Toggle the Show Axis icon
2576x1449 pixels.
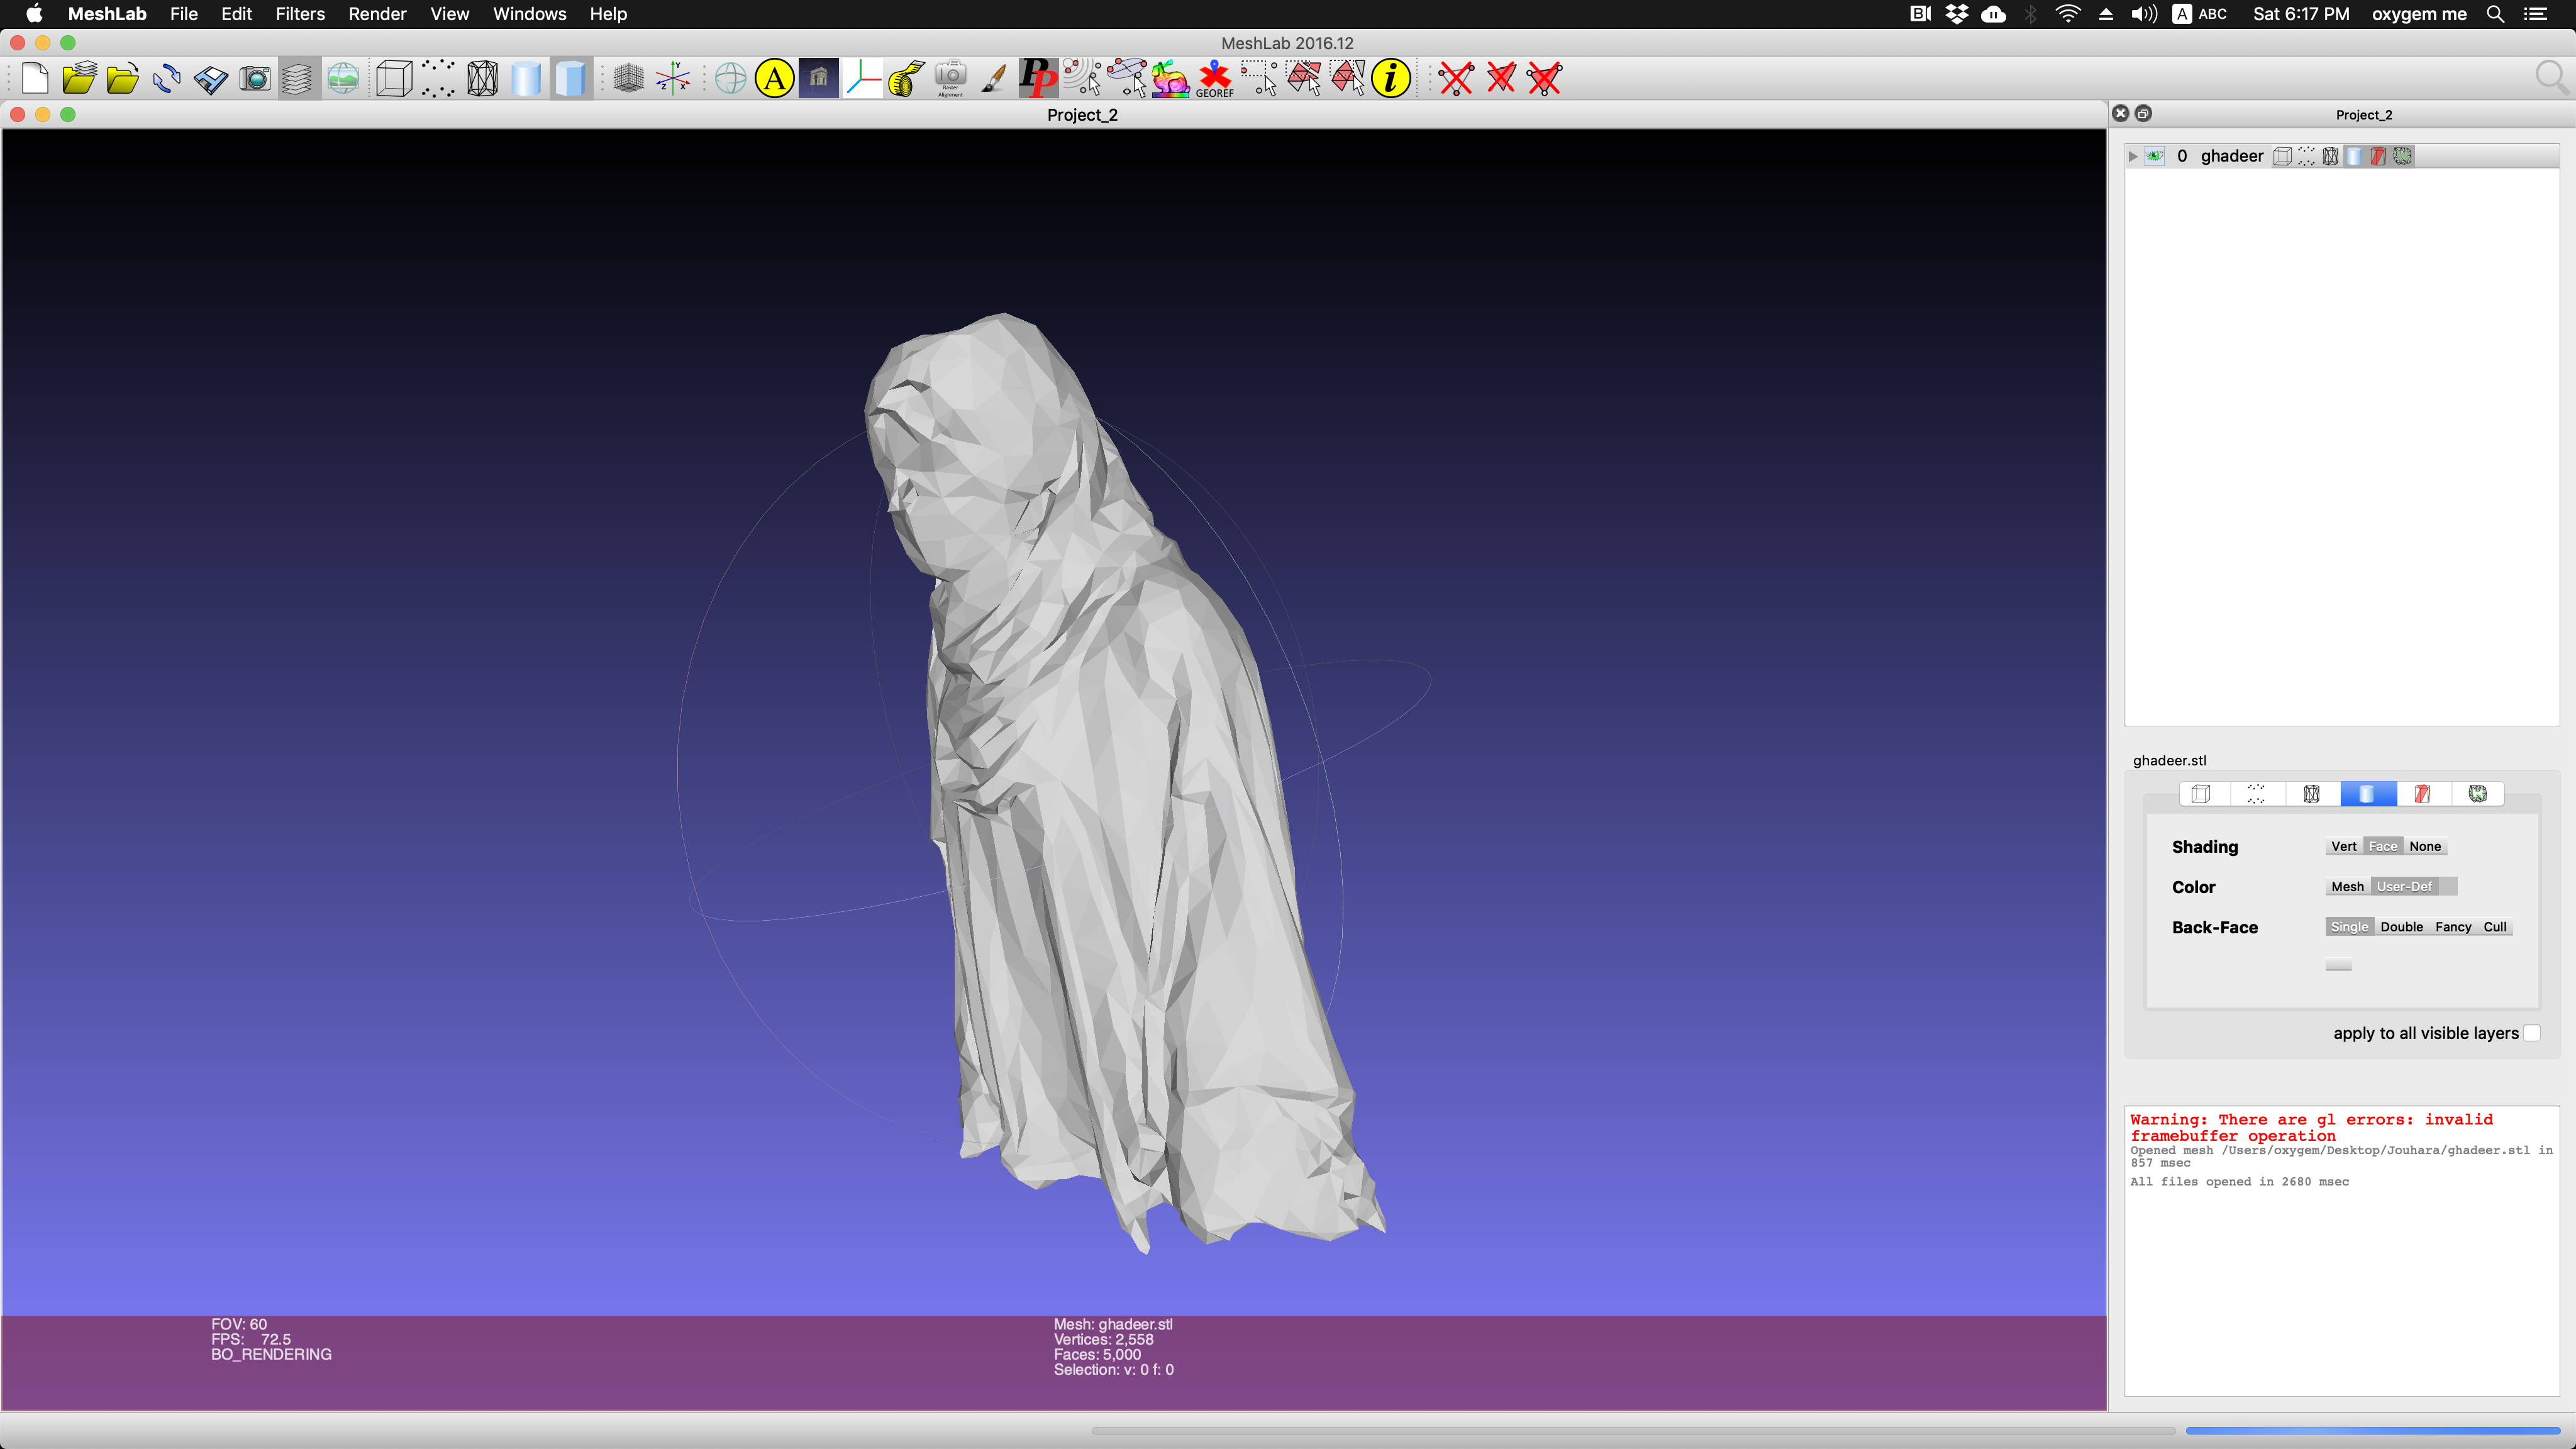[x=673, y=78]
